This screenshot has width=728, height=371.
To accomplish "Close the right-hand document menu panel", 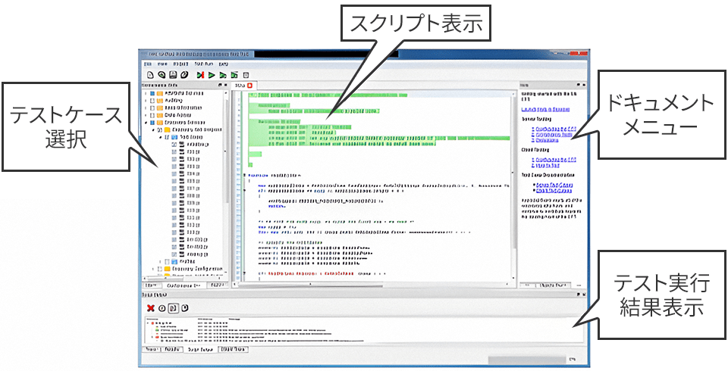I will pos(584,86).
